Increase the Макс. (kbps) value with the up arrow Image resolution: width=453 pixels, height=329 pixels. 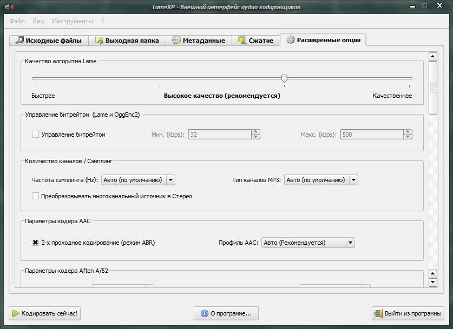pos(408,132)
